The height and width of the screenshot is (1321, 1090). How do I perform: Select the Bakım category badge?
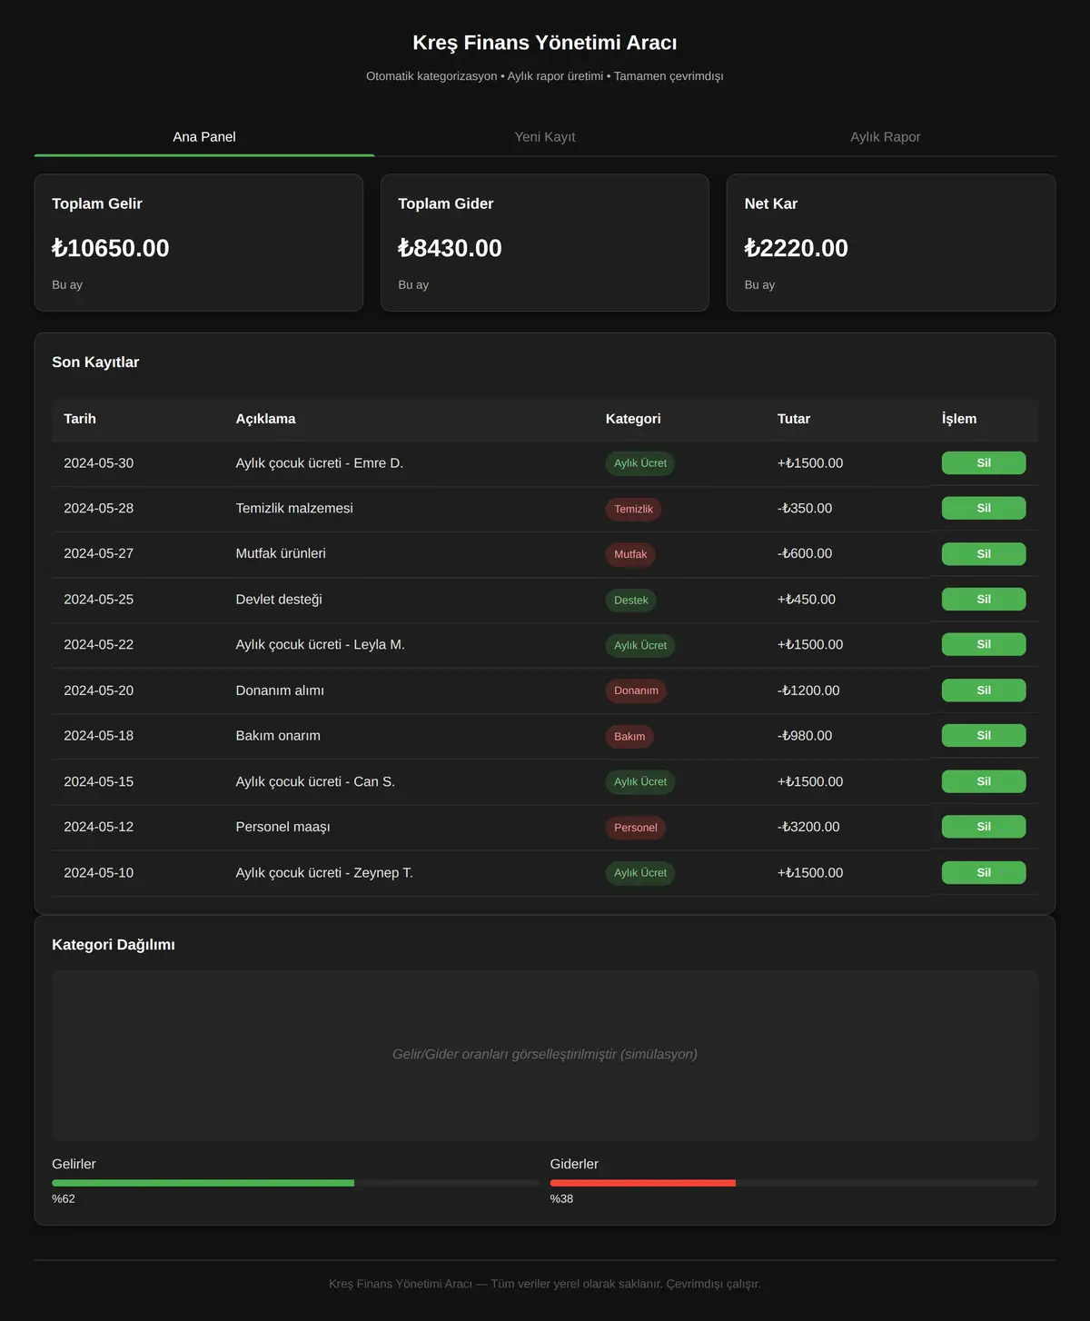click(629, 736)
